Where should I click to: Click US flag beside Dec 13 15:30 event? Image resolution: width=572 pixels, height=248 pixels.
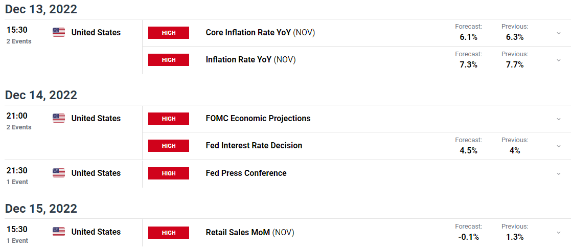[59, 32]
